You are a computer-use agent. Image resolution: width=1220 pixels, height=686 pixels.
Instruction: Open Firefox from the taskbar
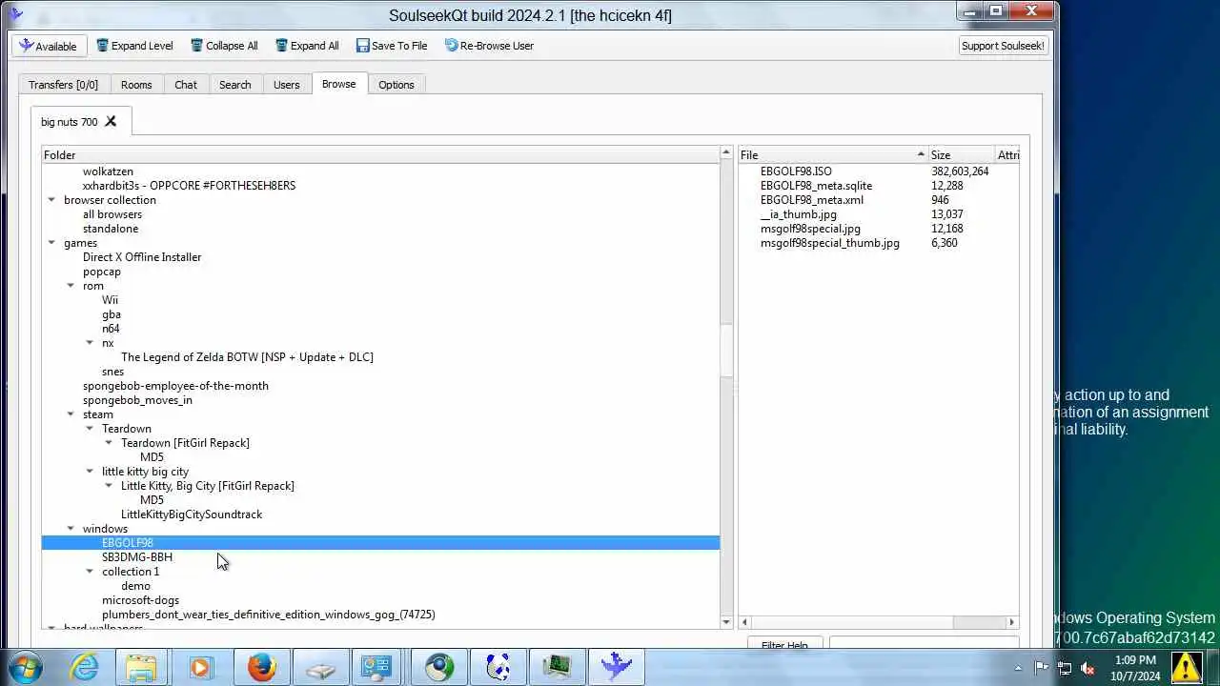(x=261, y=667)
